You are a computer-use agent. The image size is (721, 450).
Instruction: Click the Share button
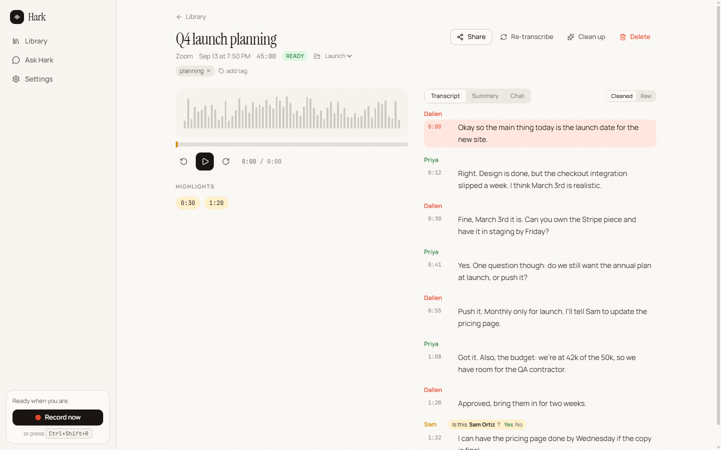click(471, 37)
